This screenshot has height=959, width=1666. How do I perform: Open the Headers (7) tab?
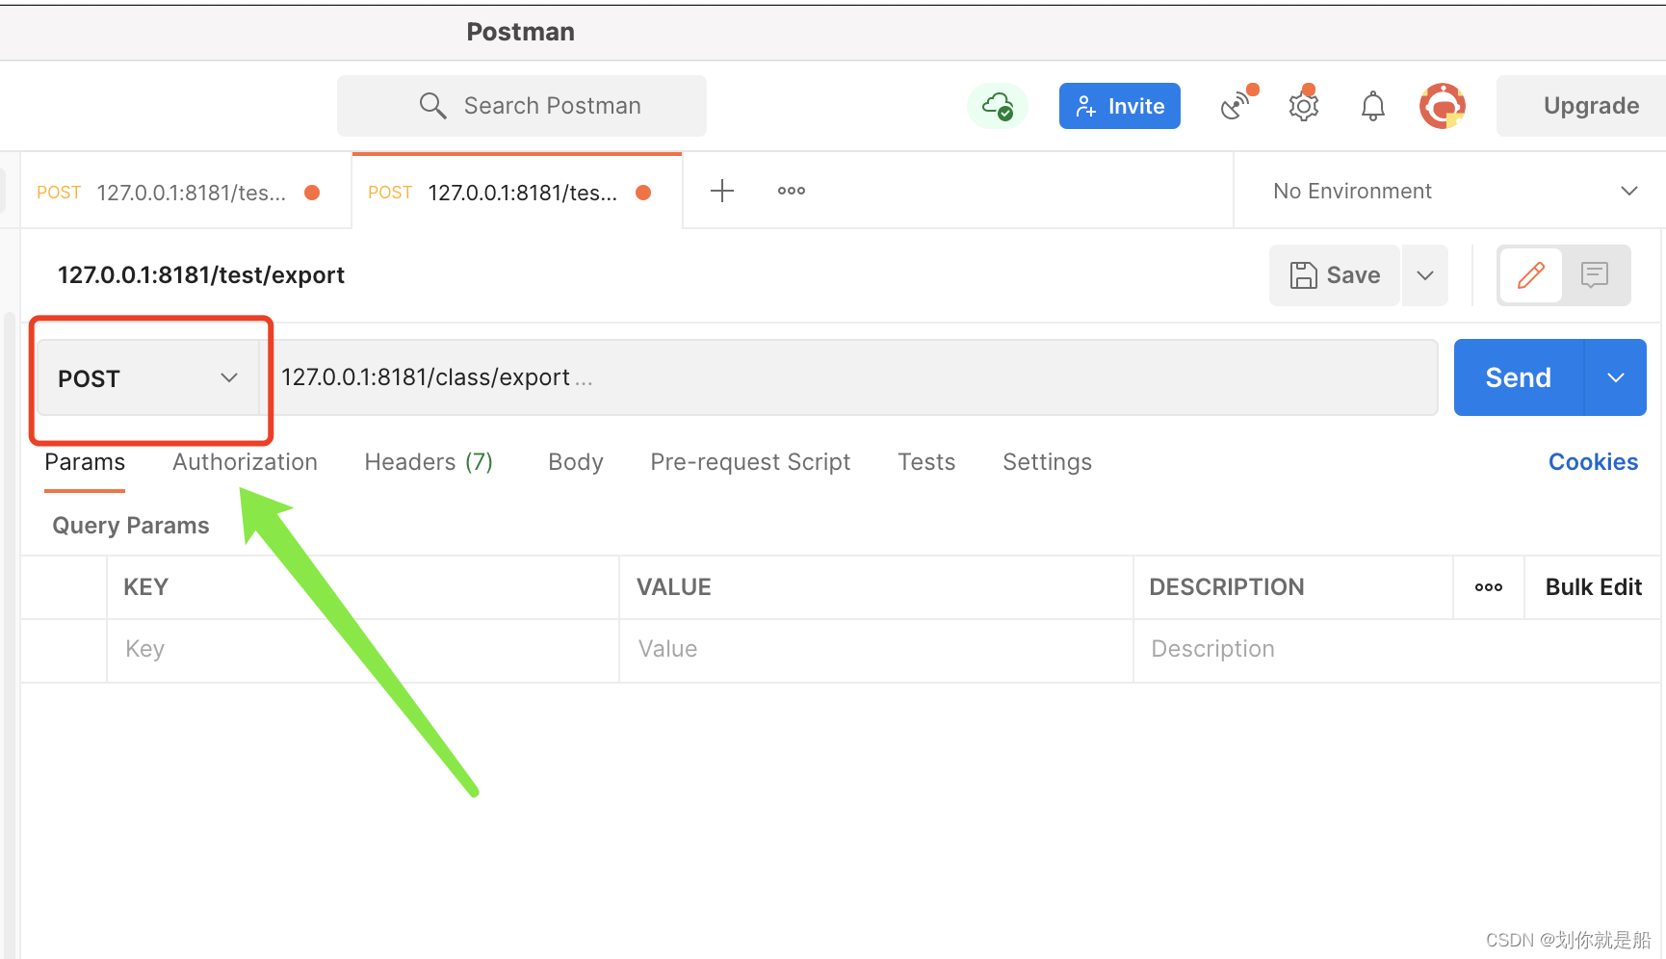tap(428, 462)
